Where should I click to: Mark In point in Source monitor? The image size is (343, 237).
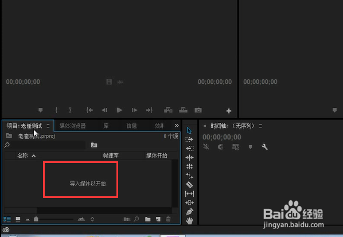(56, 110)
